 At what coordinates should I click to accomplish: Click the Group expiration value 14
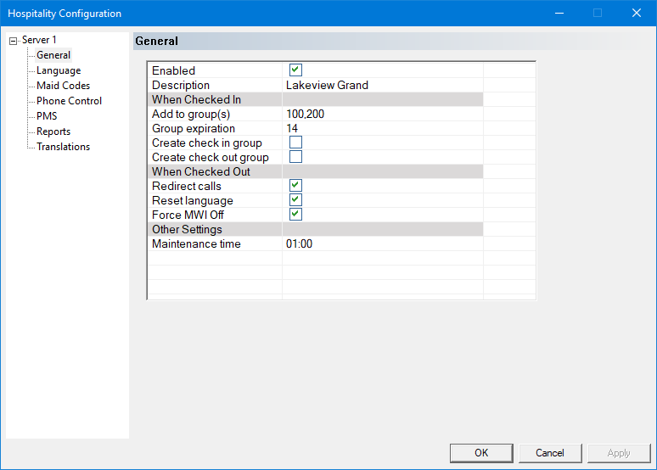click(x=292, y=128)
